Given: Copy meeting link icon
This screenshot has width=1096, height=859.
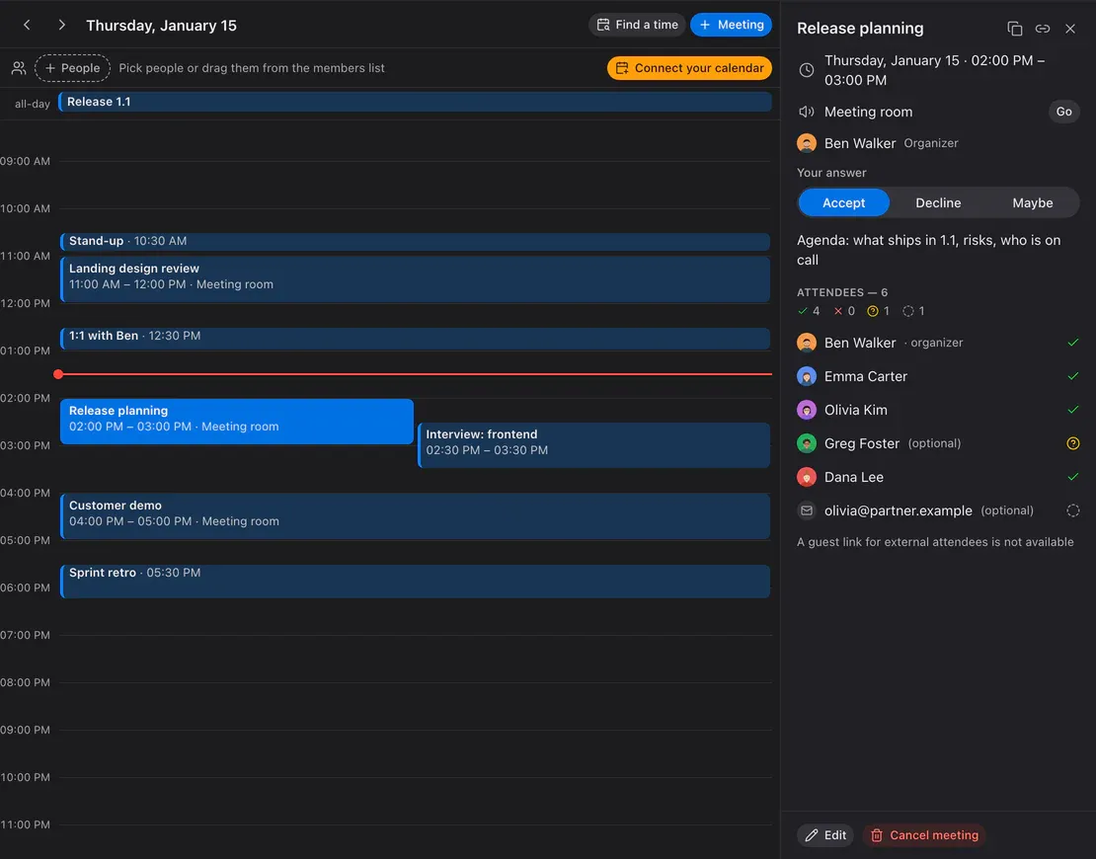Looking at the screenshot, I should [x=1042, y=29].
